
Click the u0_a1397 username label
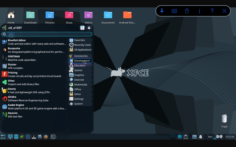tap(15, 28)
